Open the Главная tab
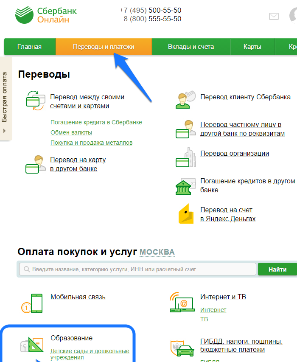 click(x=30, y=47)
